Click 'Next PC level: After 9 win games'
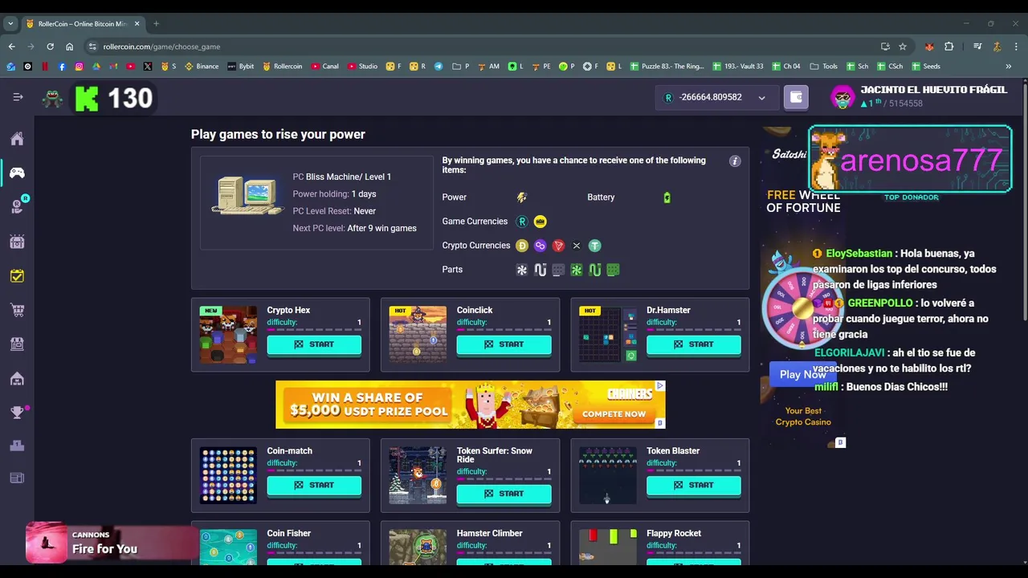Image resolution: width=1028 pixels, height=578 pixels. pyautogui.click(x=354, y=228)
